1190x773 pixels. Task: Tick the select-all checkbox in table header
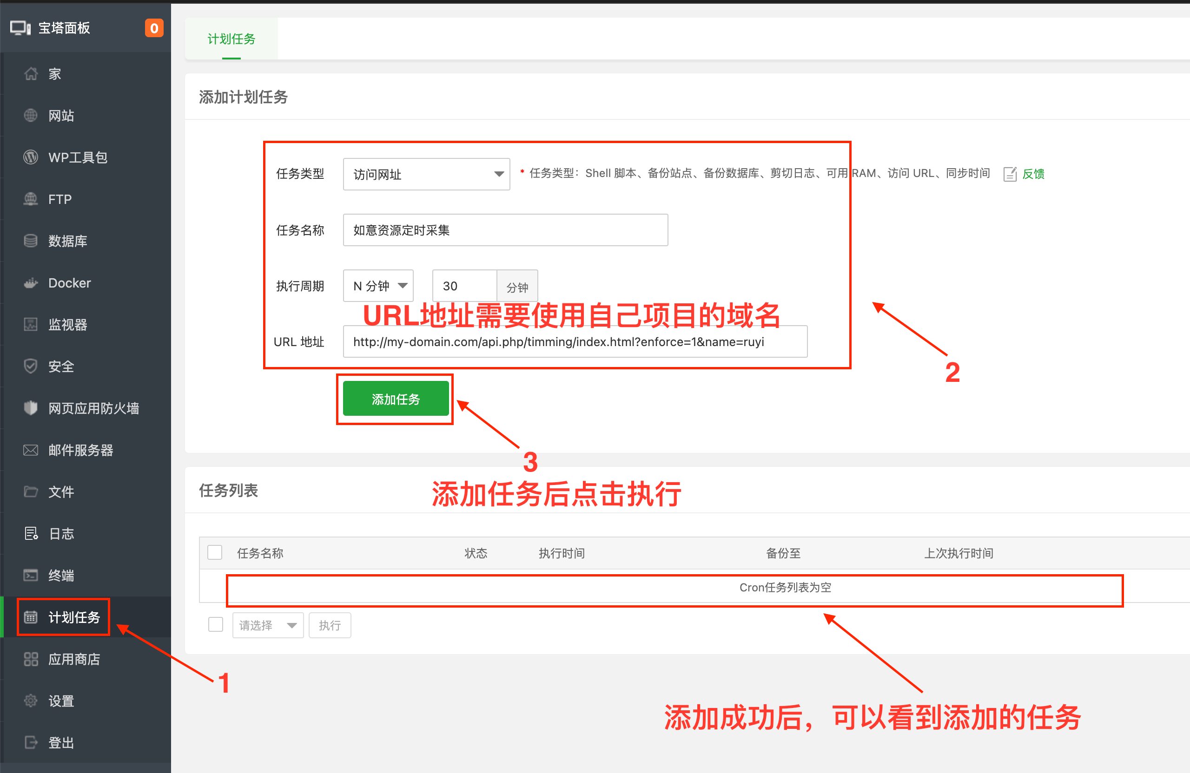point(215,553)
